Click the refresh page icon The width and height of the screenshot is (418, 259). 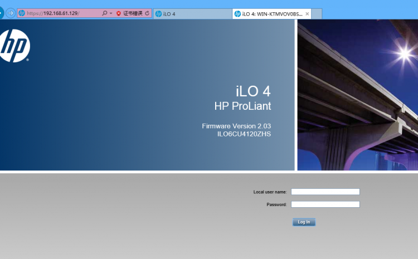(x=147, y=13)
